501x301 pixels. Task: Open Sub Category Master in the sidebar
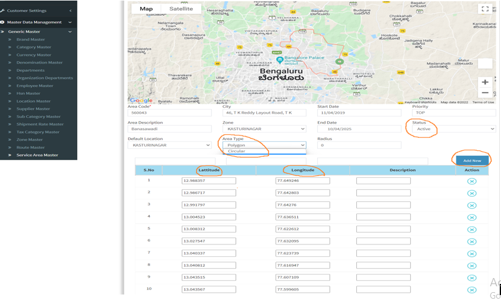[x=38, y=116]
